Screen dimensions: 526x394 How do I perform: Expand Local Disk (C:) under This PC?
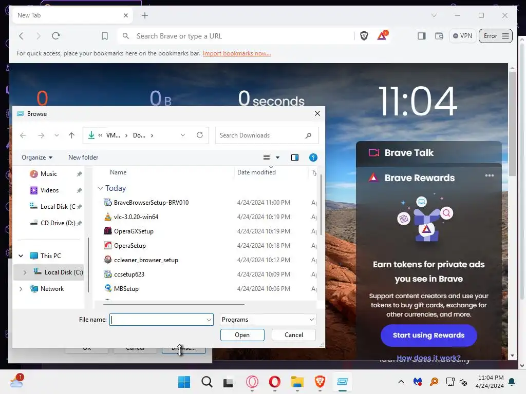25,272
